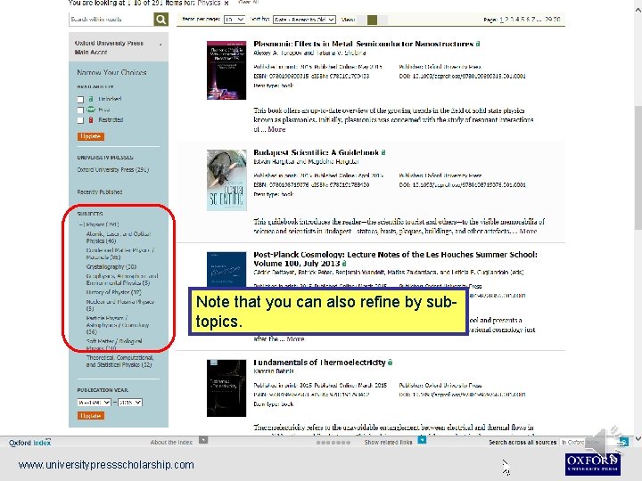Click the Search within results field

111,19
